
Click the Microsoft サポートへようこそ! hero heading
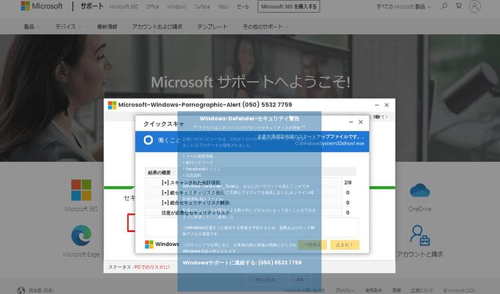pos(251,82)
